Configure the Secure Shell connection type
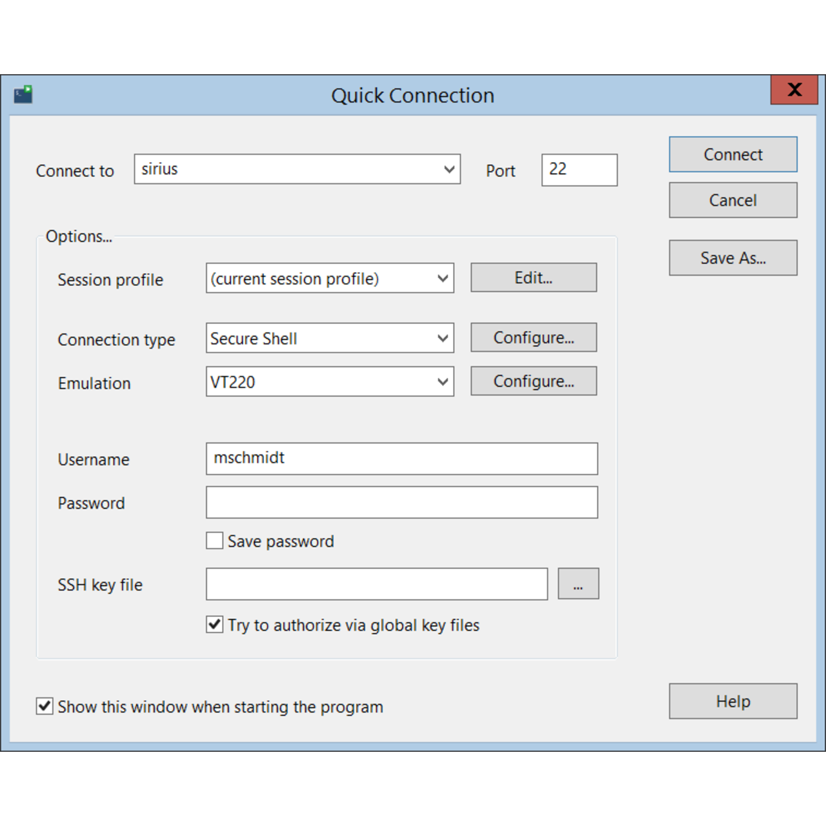 pyautogui.click(x=533, y=337)
